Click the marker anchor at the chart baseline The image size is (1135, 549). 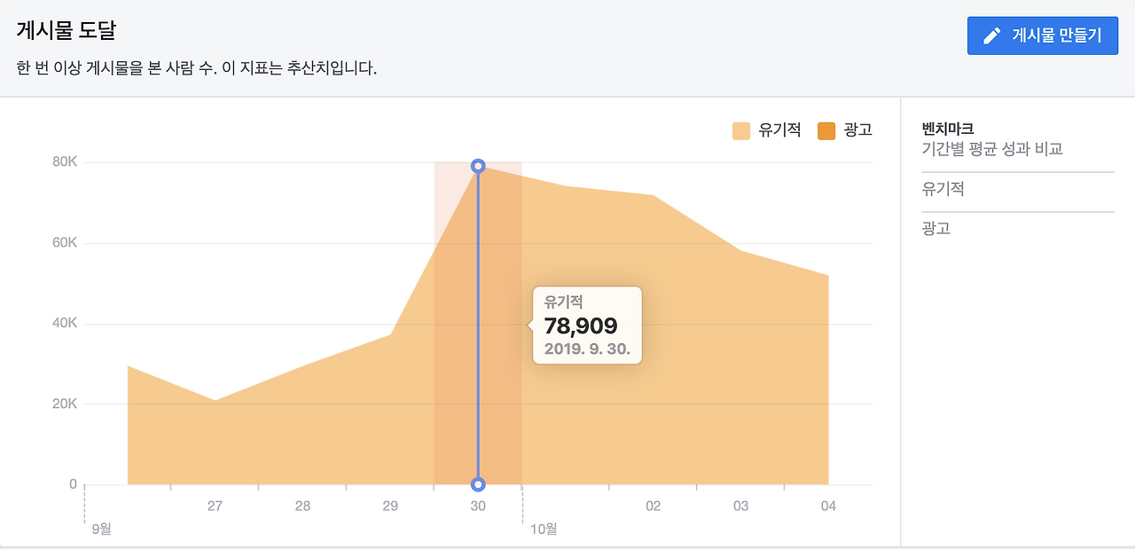pyautogui.click(x=478, y=483)
